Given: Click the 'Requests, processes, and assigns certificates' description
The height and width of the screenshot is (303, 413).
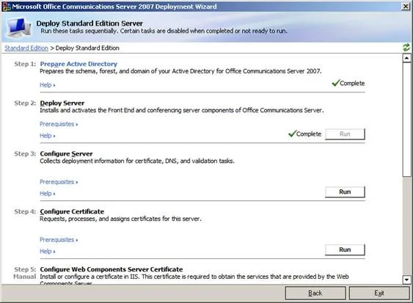Looking at the screenshot, I should point(120,219).
